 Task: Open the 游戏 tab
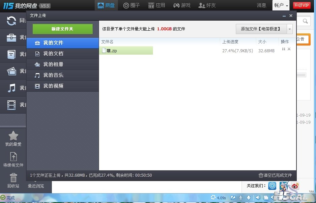click(x=182, y=5)
